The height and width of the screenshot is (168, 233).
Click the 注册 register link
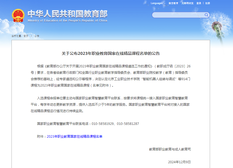pyautogui.click(x=208, y=3)
